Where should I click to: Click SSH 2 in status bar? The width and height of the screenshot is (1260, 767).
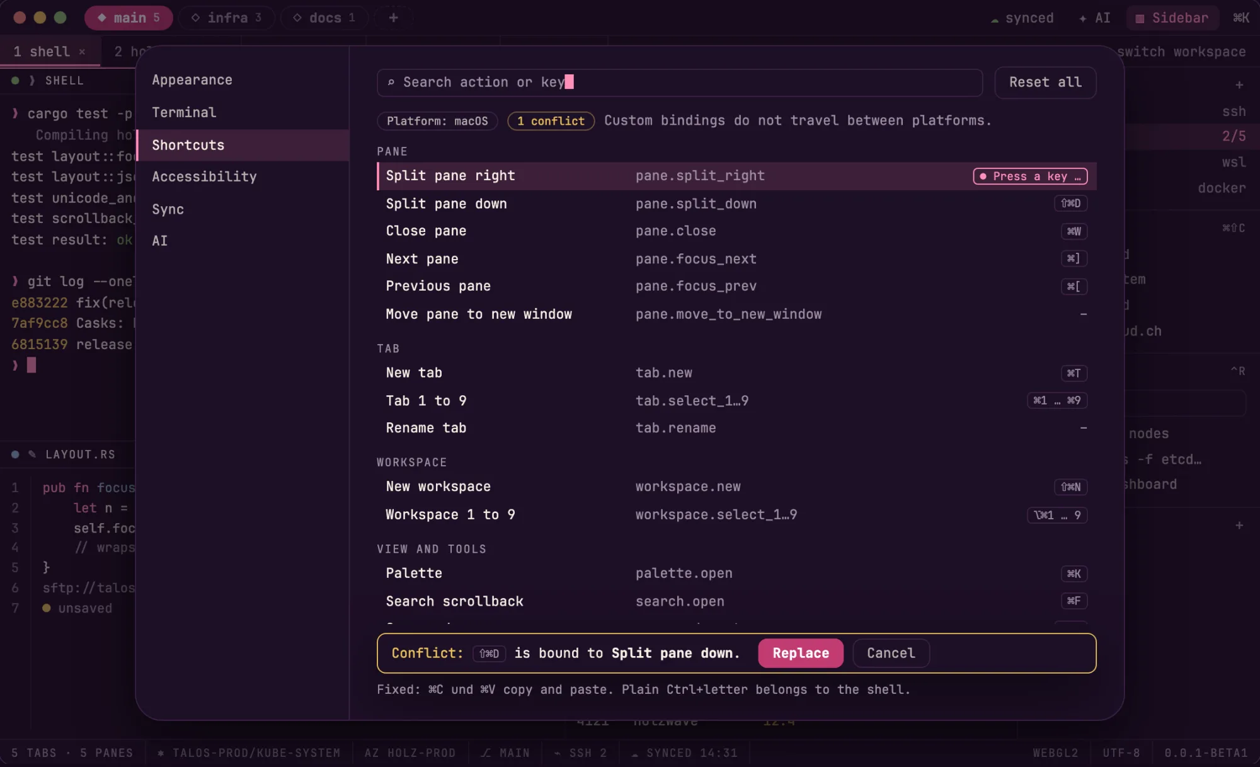coord(580,753)
